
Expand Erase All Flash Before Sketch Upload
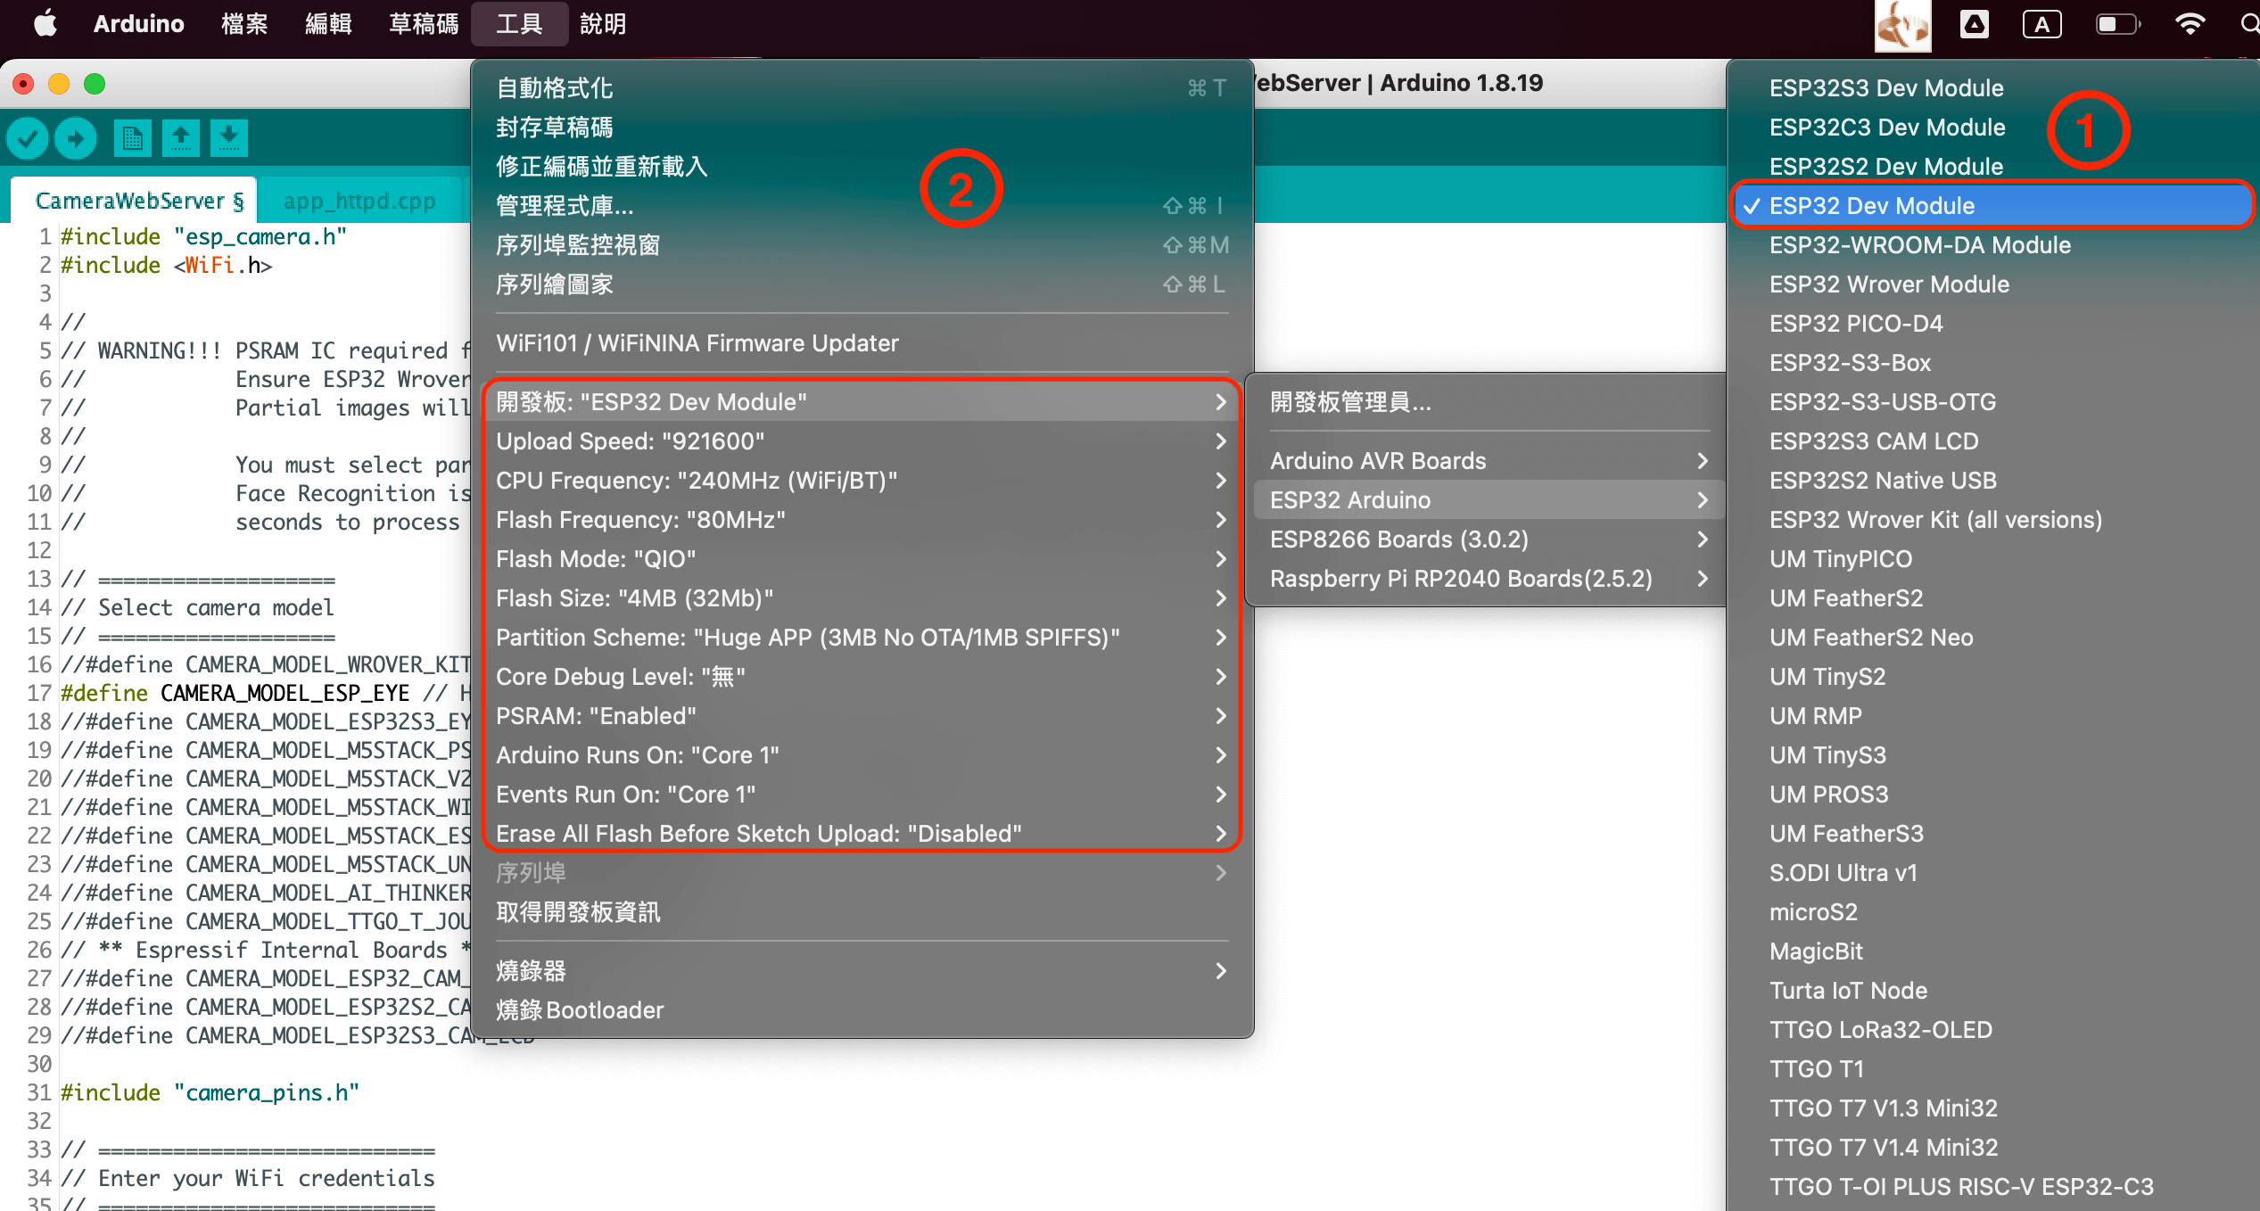point(862,834)
